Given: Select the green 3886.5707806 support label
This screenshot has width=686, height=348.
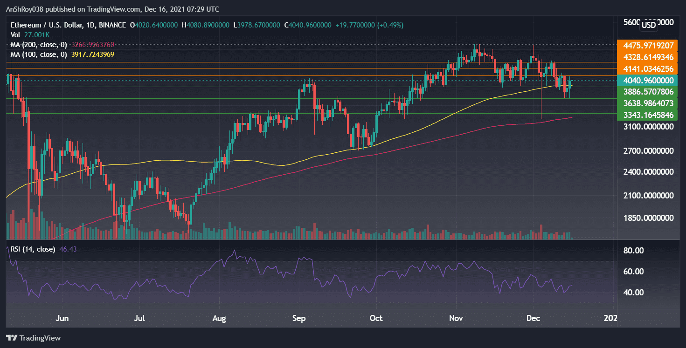Looking at the screenshot, I should [648, 91].
